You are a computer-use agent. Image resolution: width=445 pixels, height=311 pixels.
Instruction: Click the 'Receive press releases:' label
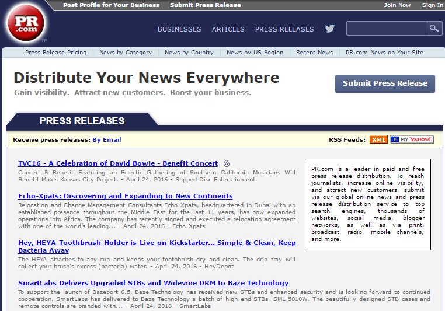click(51, 140)
